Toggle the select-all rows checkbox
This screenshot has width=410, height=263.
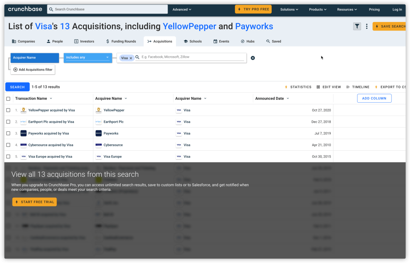[x=8, y=99]
